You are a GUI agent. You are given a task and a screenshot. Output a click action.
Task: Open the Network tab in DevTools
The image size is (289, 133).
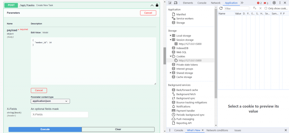(216, 3)
